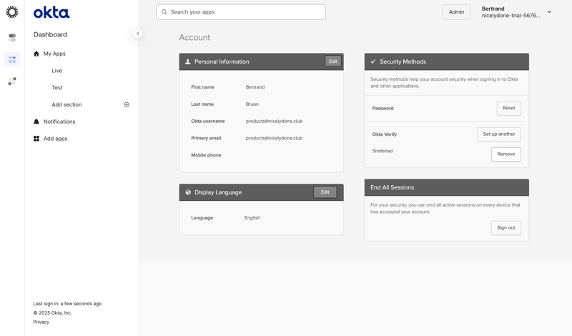Image resolution: width=572 pixels, height=336 pixels.
Task: Click Set up another for Okta Verify
Action: (499, 134)
